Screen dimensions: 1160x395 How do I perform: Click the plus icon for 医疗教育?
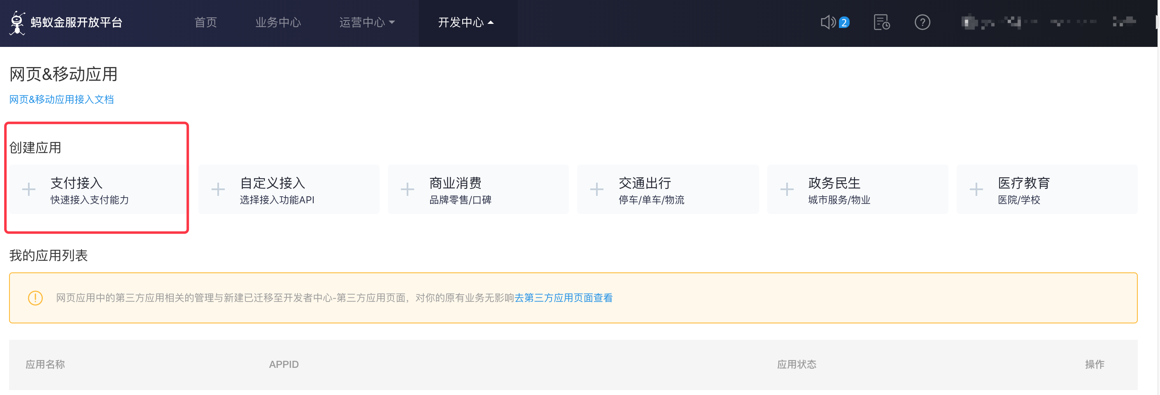pyautogui.click(x=976, y=189)
